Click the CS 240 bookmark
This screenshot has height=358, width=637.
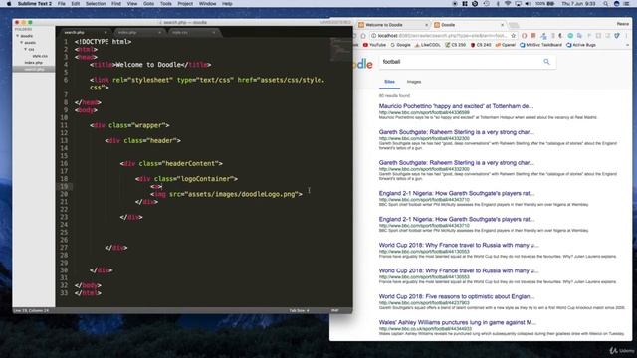pos(481,45)
